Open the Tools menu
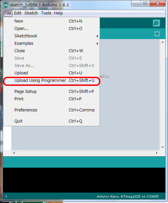Screen dimensions: 168x203 click(x=46, y=13)
